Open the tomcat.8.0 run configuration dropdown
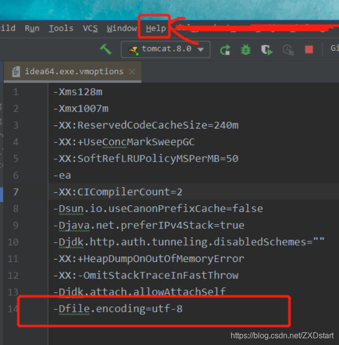The image size is (339, 345). [166, 49]
